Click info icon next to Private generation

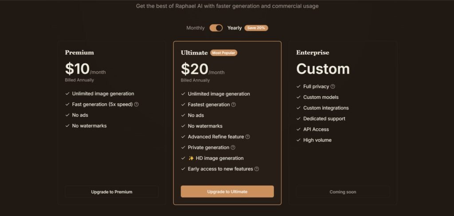(x=233, y=148)
